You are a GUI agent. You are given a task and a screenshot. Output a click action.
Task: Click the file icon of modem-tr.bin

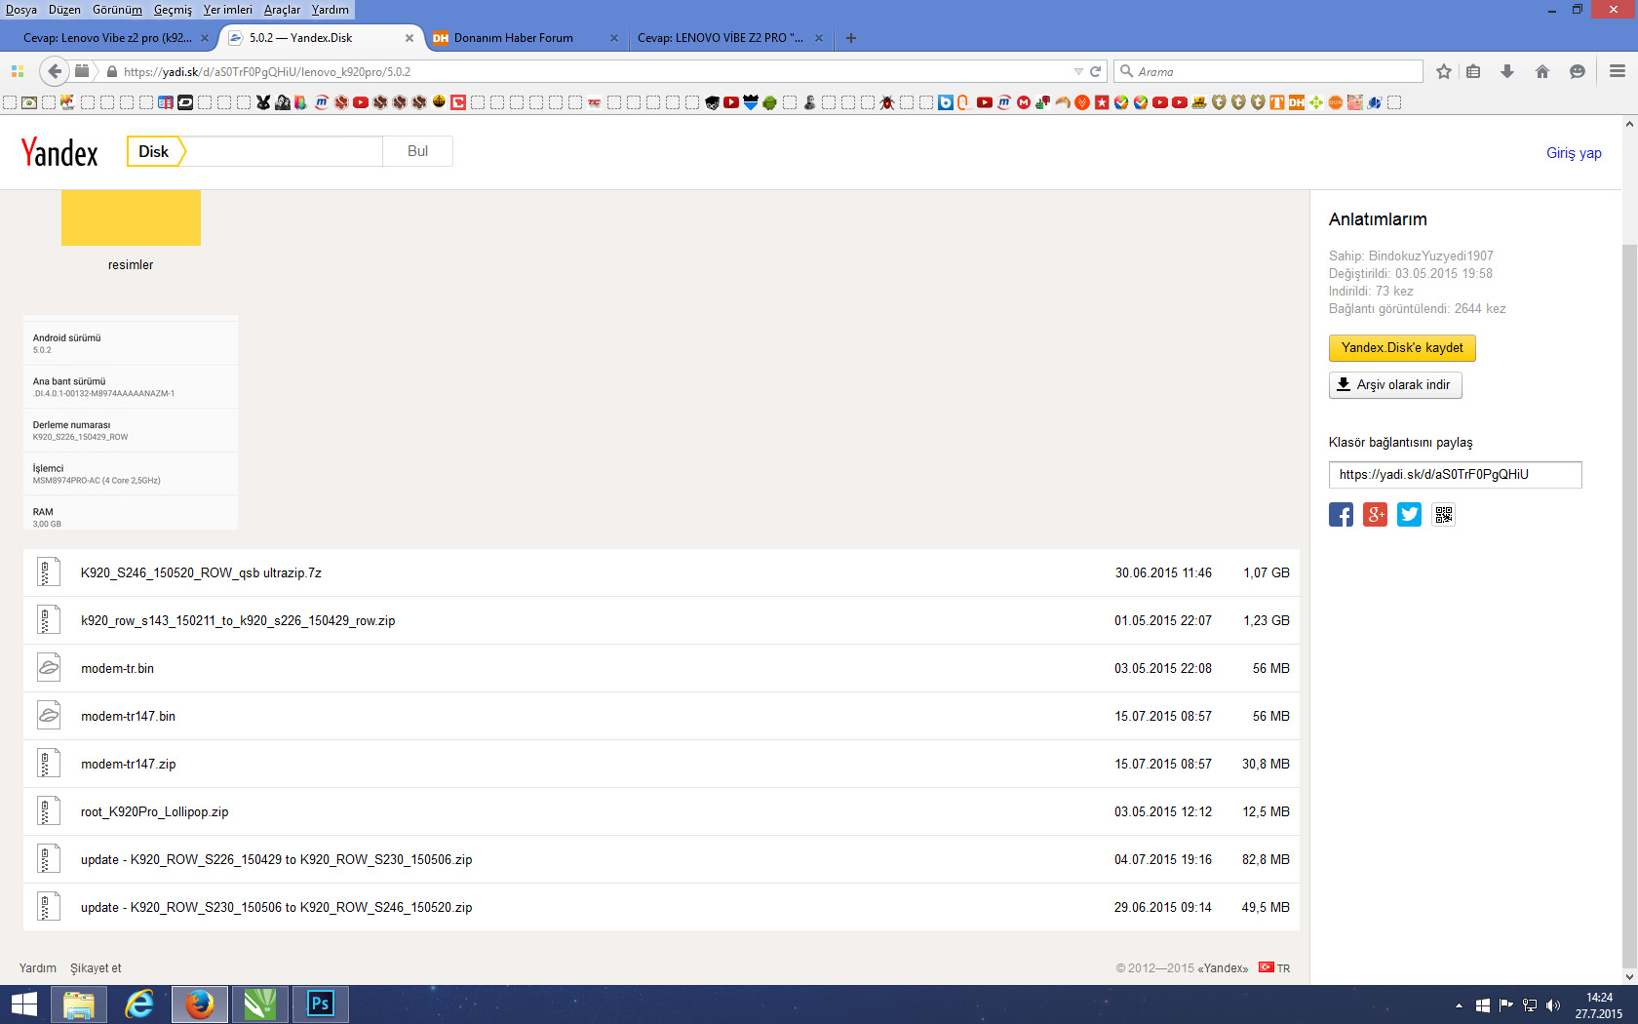coord(48,668)
